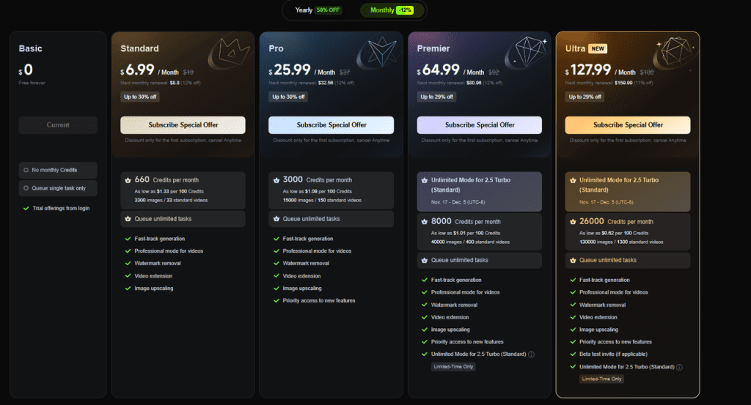Select the circle next to No monthly Credits
Image resolution: width=751 pixels, height=405 pixels.
pyautogui.click(x=26, y=170)
